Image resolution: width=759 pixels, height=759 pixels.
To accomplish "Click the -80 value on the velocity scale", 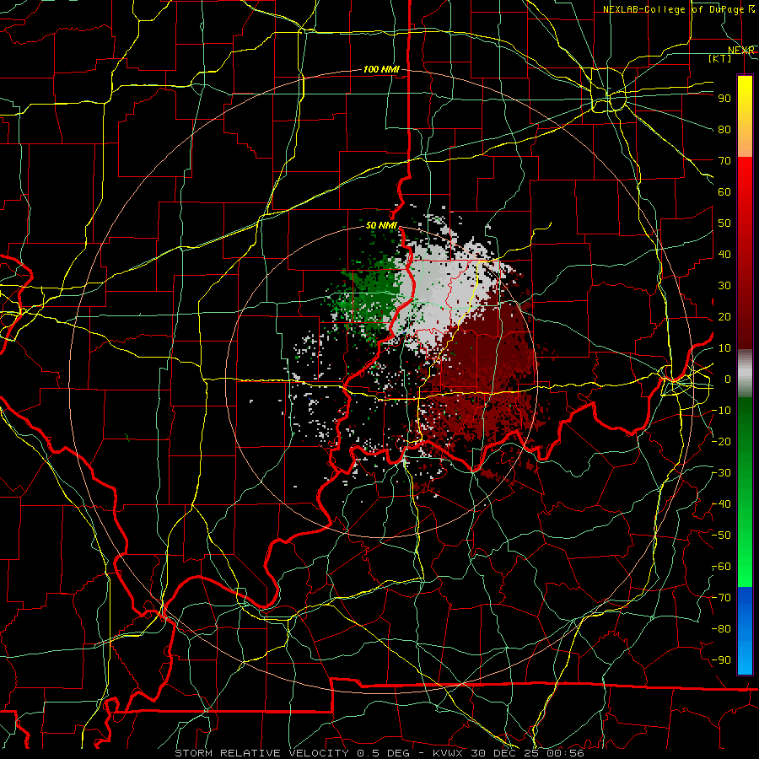I will pos(722,629).
